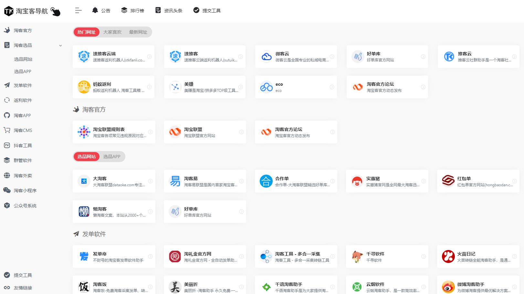Click the 淘客APP github-style sidebar icon
Screen dimensions: 524x294
7,115
